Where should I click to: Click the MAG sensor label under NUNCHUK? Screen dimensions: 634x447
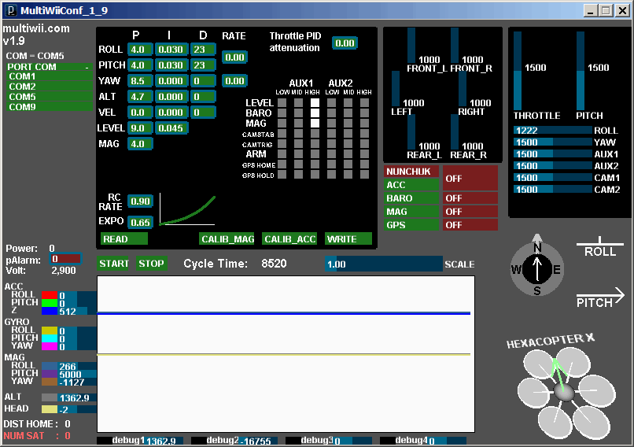411,212
